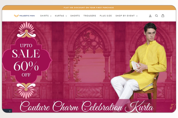The width and height of the screenshot is (178, 118).
Task: Click the Shop By Event label
Action: coord(125,16)
